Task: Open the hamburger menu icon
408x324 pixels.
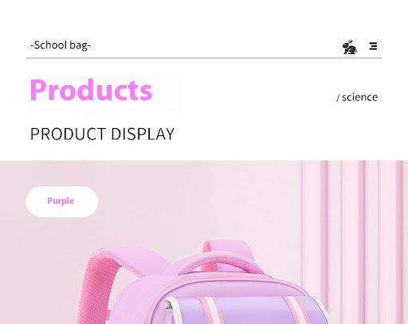Action: click(x=373, y=46)
